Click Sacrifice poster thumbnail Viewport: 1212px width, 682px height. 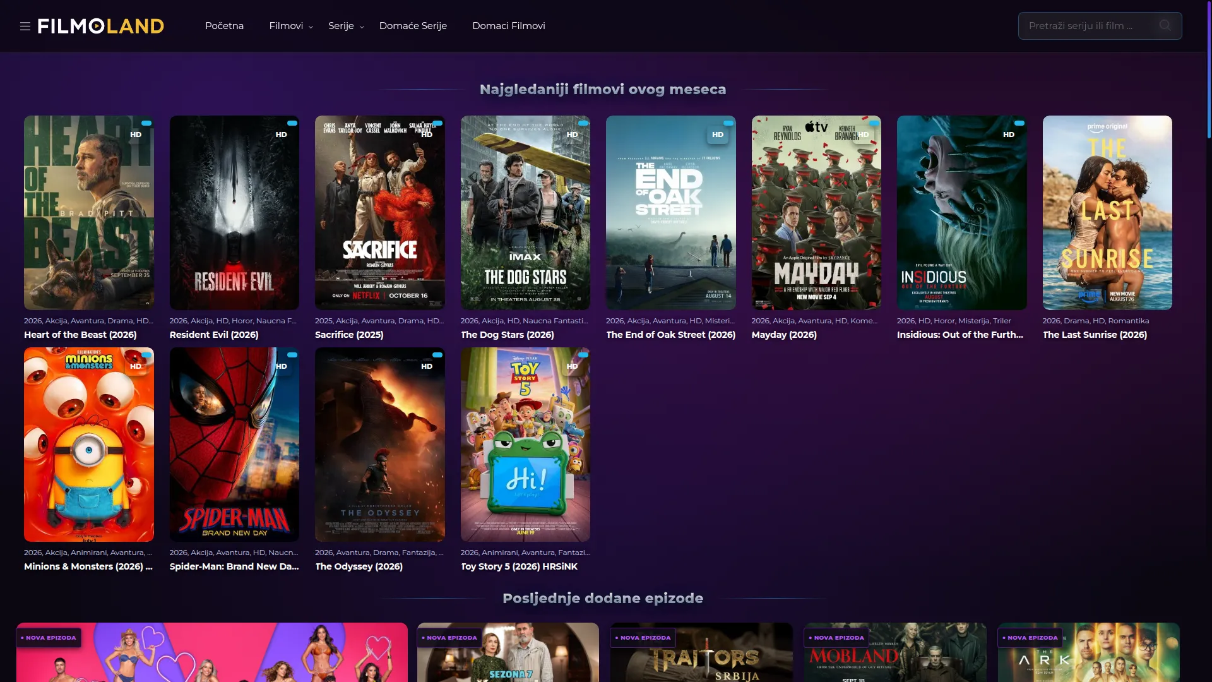coord(380,213)
